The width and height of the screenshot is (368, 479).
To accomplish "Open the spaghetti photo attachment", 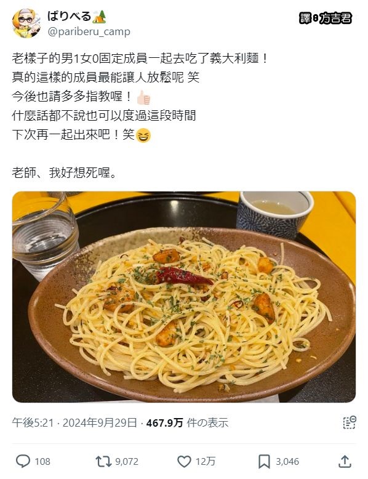I will [x=184, y=297].
